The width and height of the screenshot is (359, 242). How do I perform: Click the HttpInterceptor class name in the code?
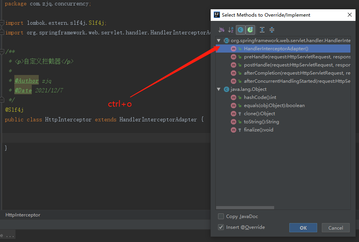tap(68, 119)
